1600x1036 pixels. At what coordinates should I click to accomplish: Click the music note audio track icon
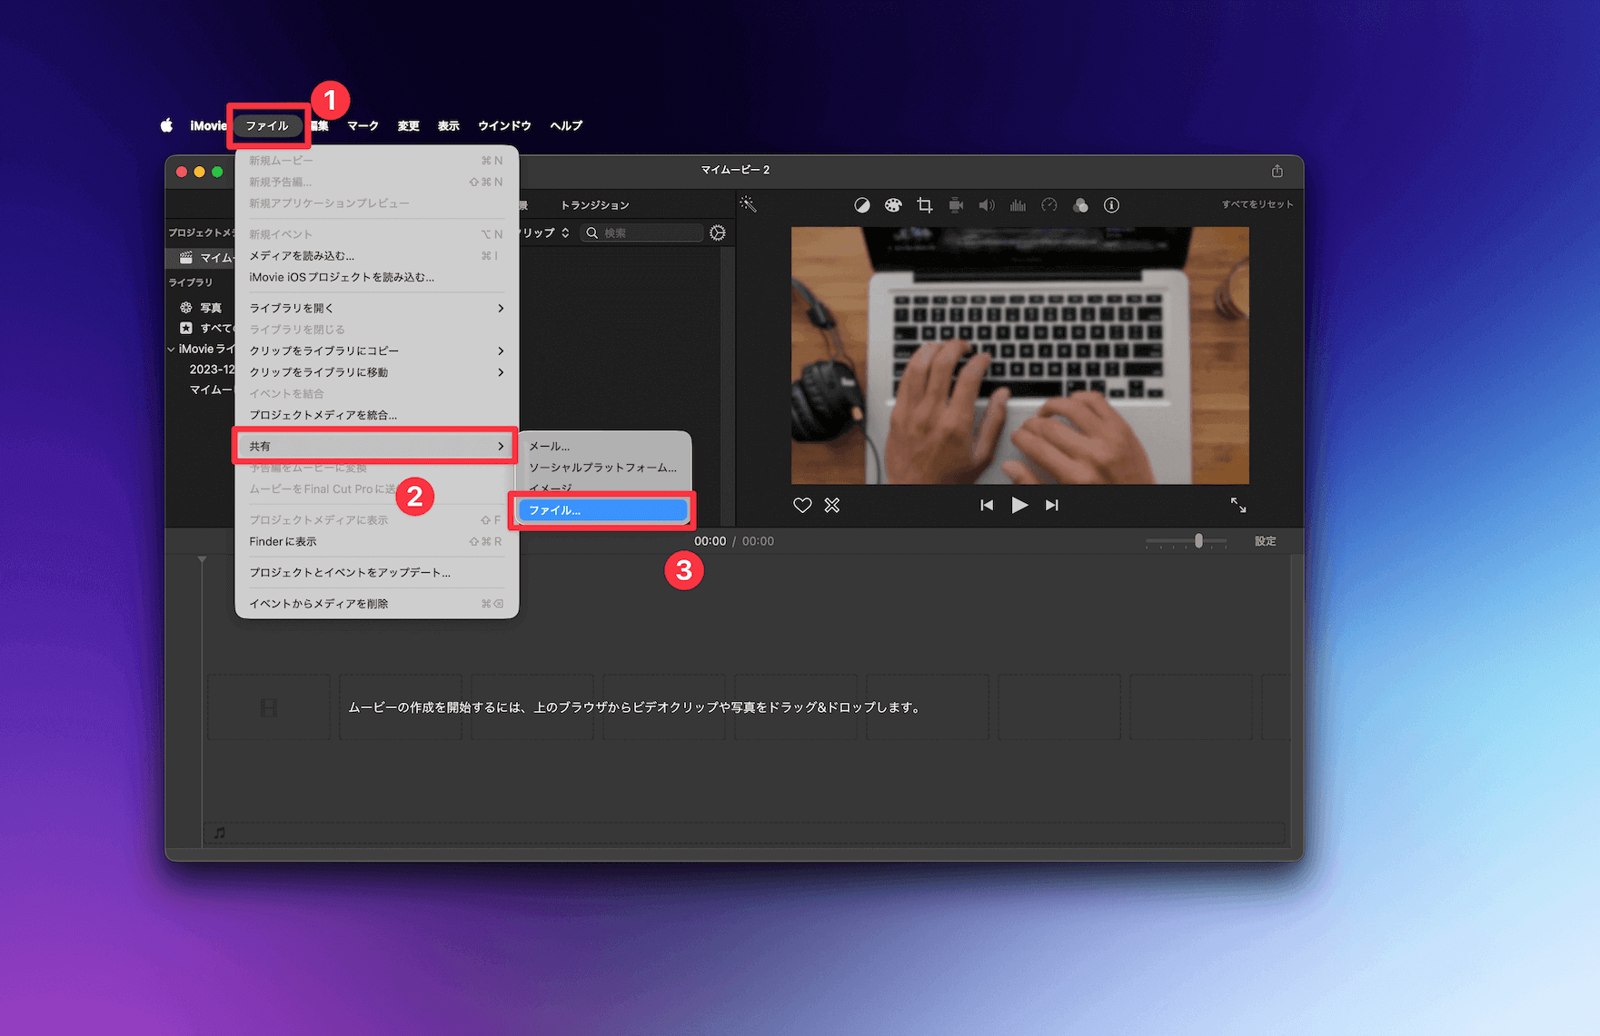coord(220,833)
